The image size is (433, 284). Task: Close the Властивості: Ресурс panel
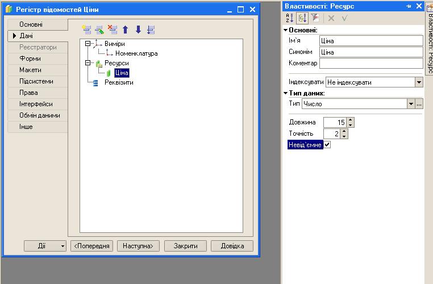pyautogui.click(x=419, y=6)
